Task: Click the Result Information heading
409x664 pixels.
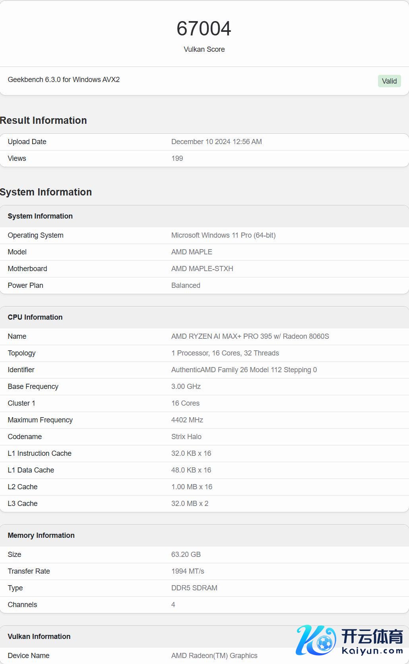Action: pos(43,120)
